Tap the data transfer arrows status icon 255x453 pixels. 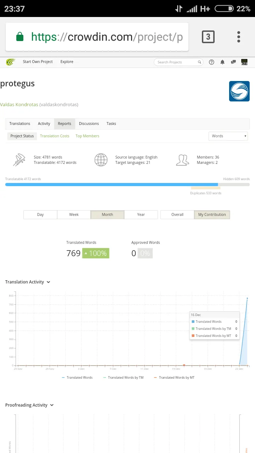click(x=179, y=8)
